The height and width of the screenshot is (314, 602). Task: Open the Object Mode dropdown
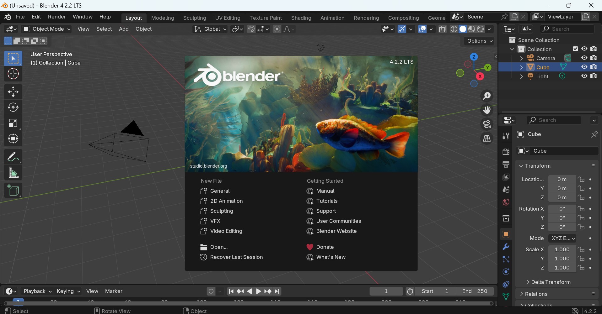[x=47, y=29]
